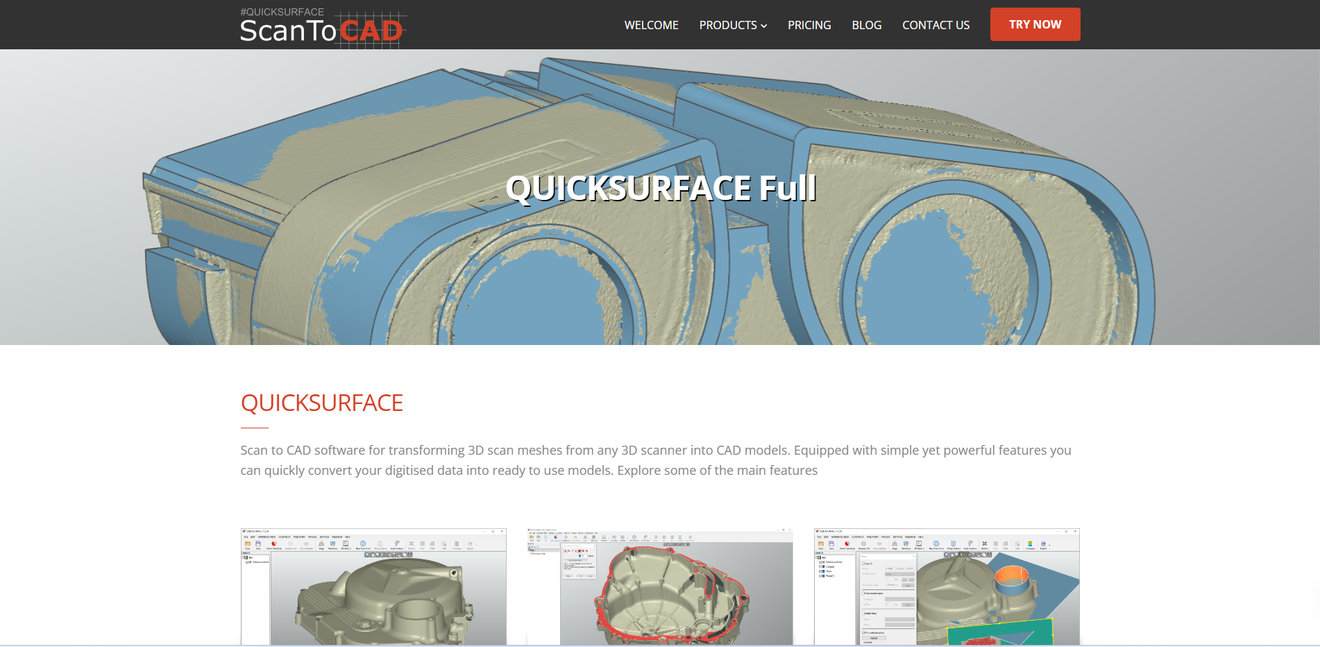This screenshot has width=1320, height=647.
Task: Open the third thumbnail with orange cylinder
Action: 947,587
